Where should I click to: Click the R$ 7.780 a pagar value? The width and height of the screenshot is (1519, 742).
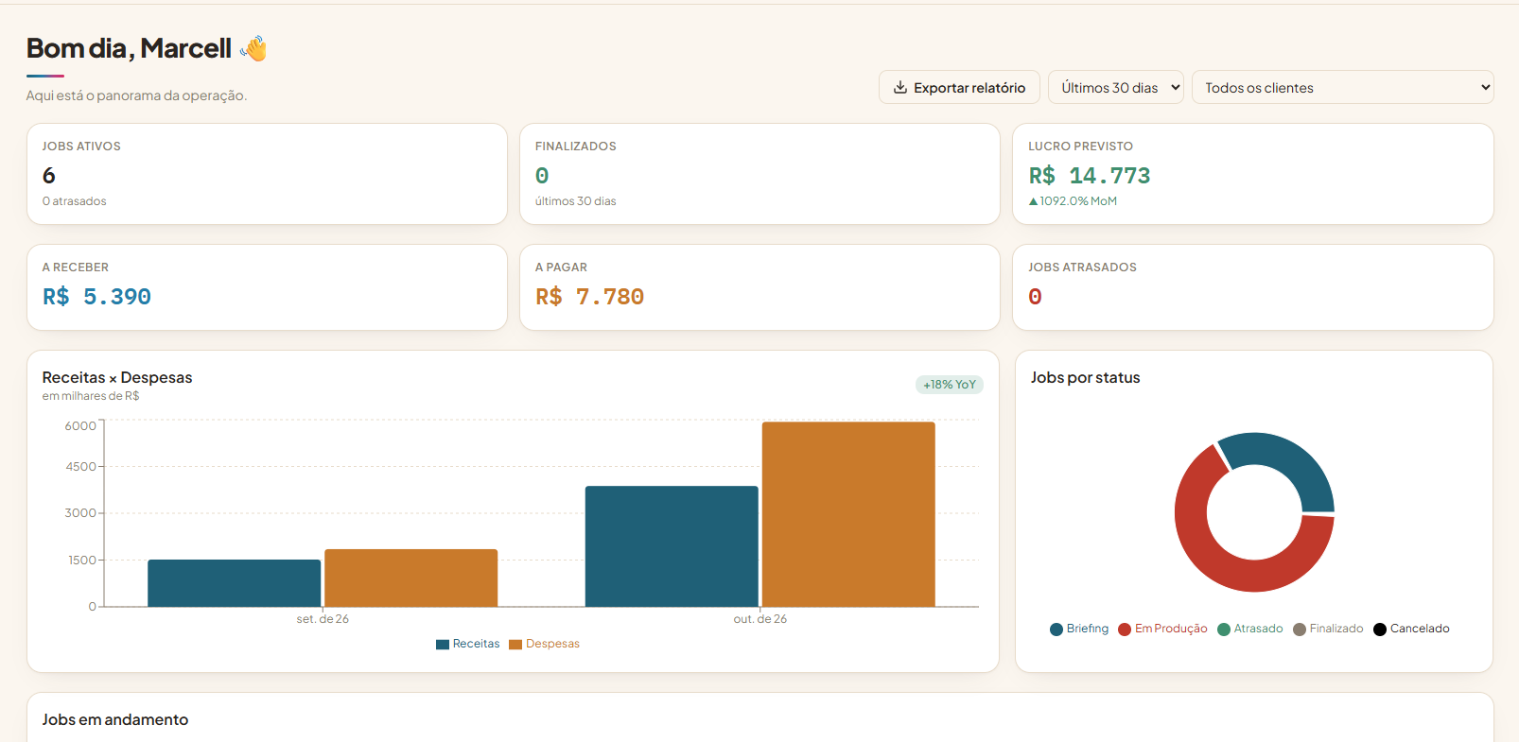589,297
